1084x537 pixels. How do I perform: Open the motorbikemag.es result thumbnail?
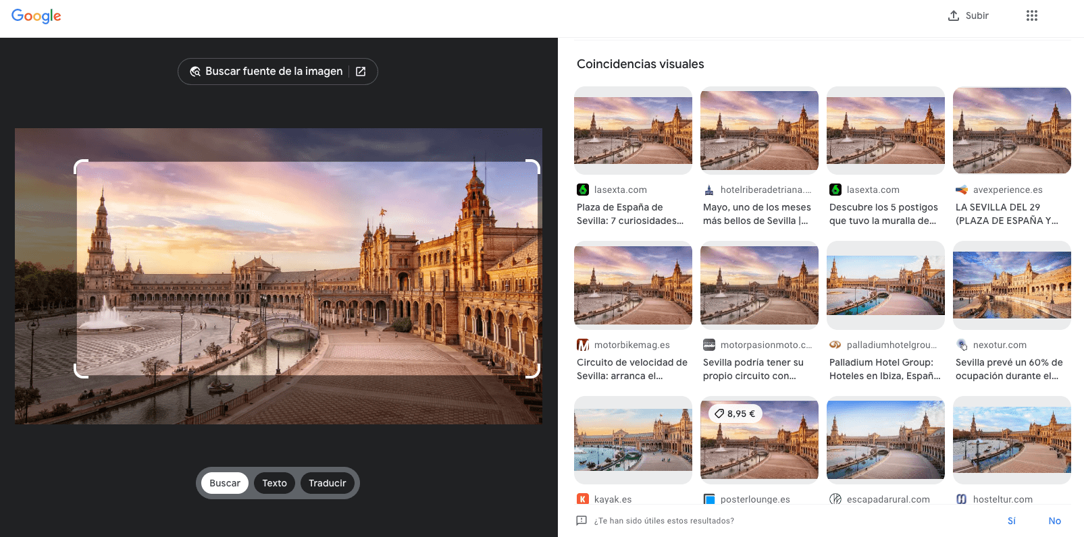633,285
